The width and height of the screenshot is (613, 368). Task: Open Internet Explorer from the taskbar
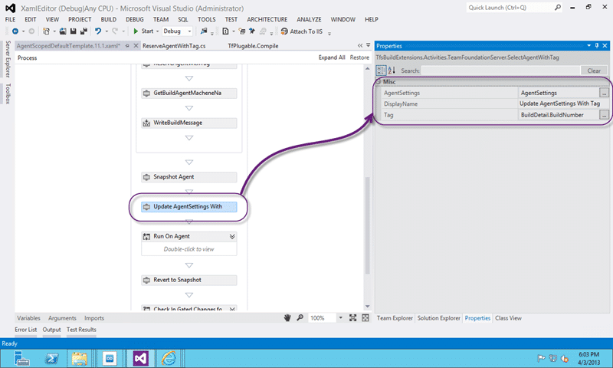[x=169, y=358]
